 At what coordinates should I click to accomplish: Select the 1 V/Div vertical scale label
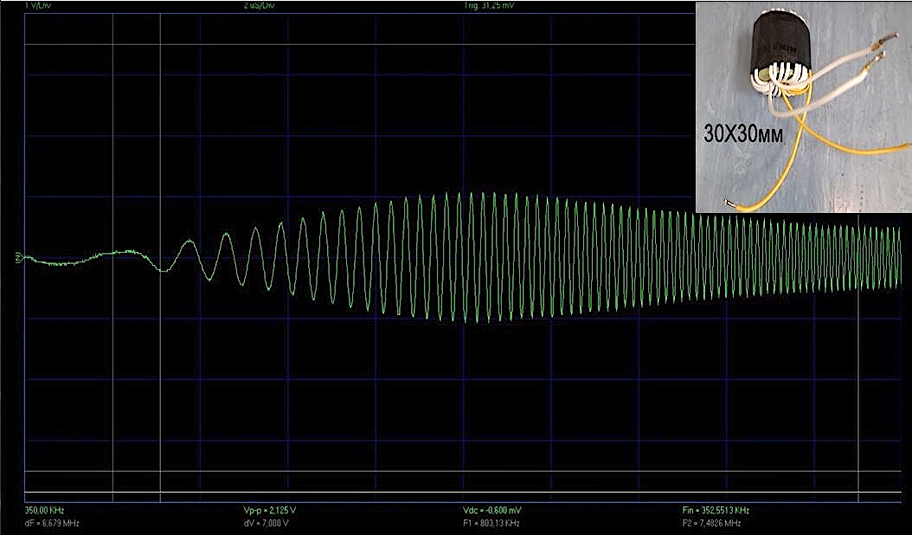click(x=39, y=6)
